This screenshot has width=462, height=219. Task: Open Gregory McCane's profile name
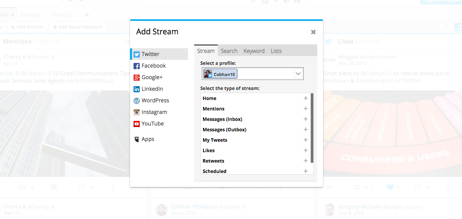tap(359, 207)
